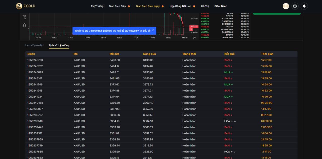Click block number 1950239510
Screen dimensions: 322x159
(x=35, y=121)
